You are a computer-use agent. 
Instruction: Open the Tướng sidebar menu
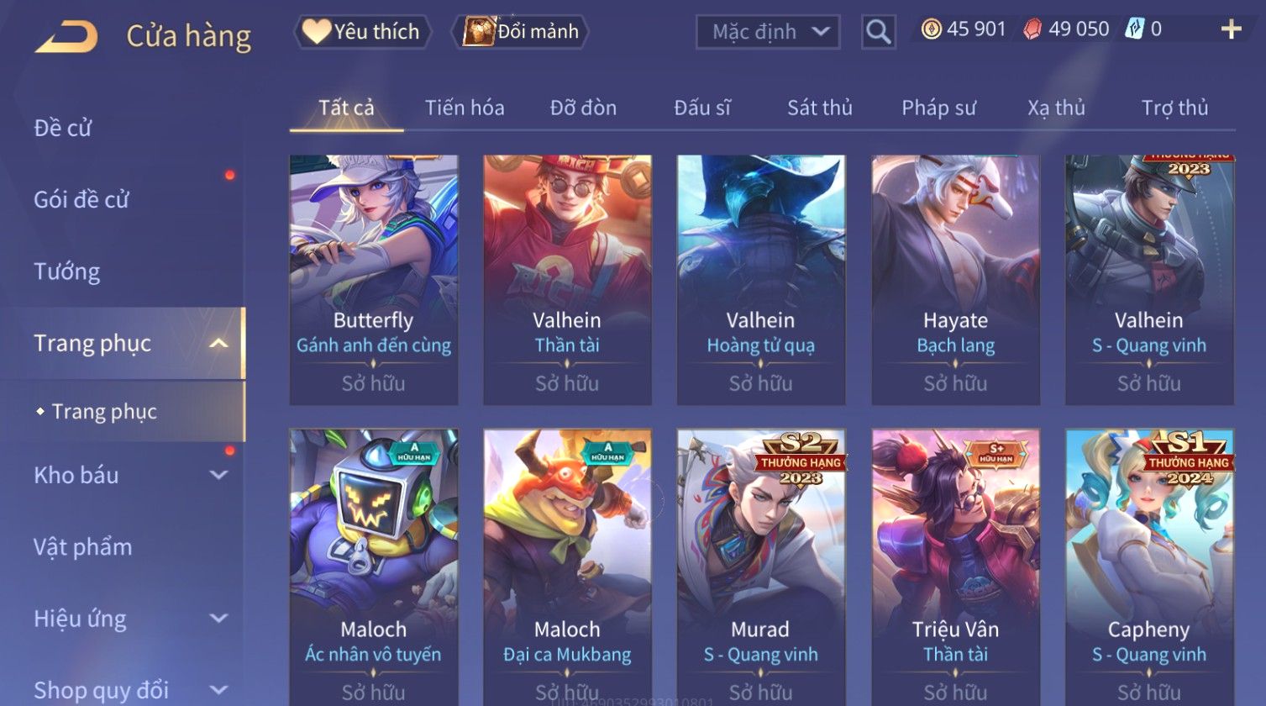coord(67,271)
